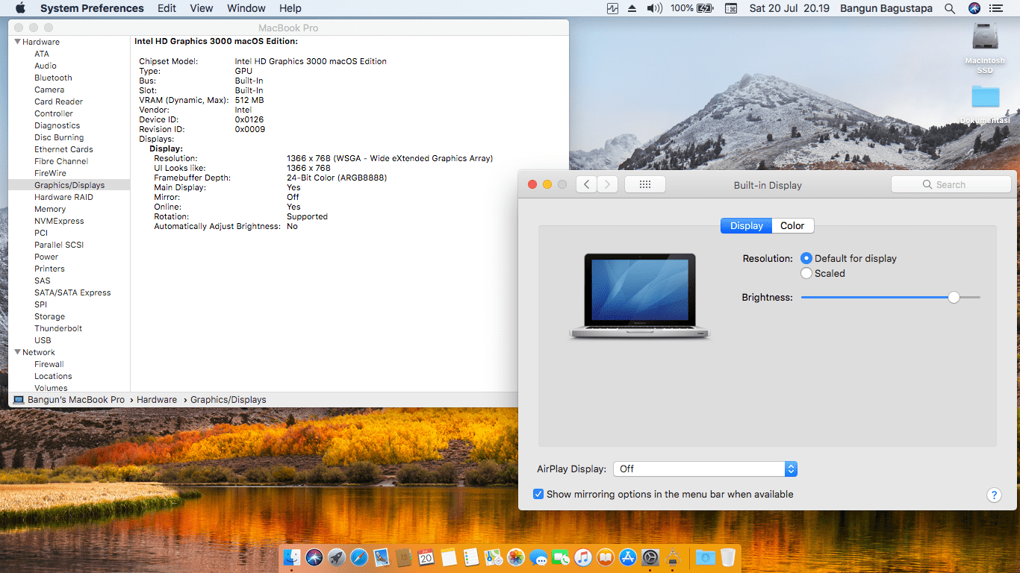Image resolution: width=1020 pixels, height=573 pixels.
Task: Click the eject icon in menu bar
Action: click(632, 8)
